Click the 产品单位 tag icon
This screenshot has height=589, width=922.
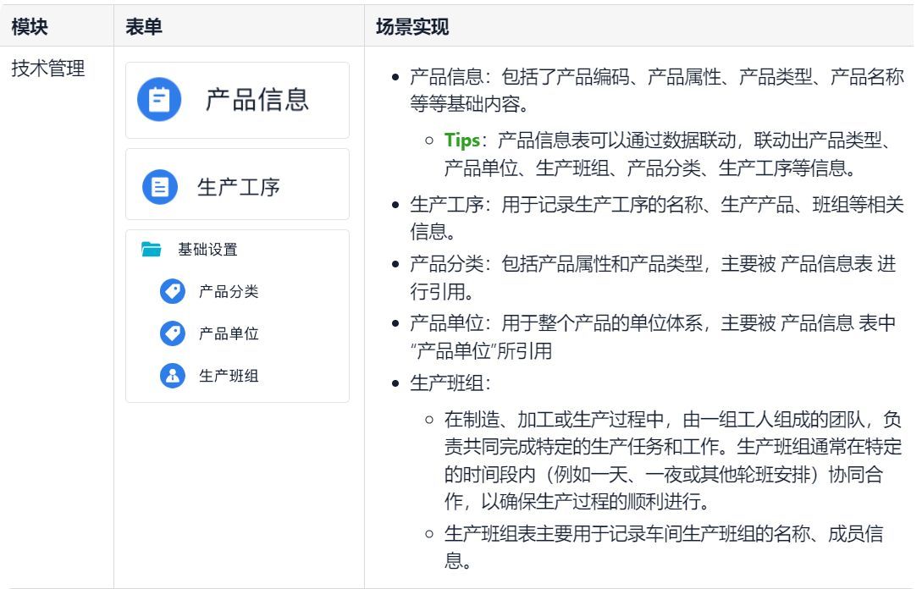172,333
